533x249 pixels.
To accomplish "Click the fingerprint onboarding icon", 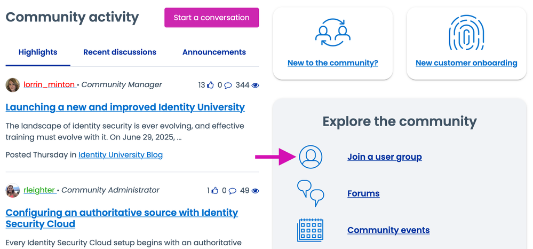I will [x=466, y=33].
